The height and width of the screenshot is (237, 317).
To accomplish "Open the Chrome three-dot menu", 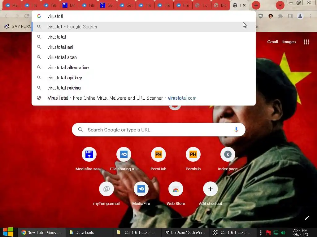I will [x=310, y=16].
